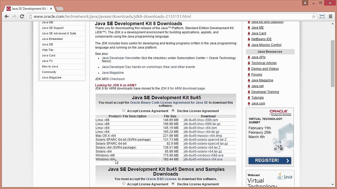The image size is (337, 189).
Task: Click the arrow icon next to Demos and Videos
Action: 249,69
